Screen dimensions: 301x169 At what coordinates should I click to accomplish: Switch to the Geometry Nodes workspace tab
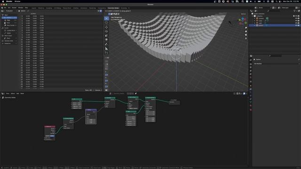tap(113, 8)
